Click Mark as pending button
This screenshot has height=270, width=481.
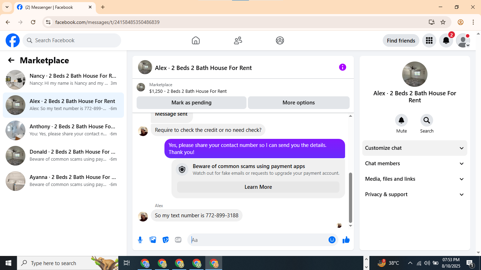point(192,103)
